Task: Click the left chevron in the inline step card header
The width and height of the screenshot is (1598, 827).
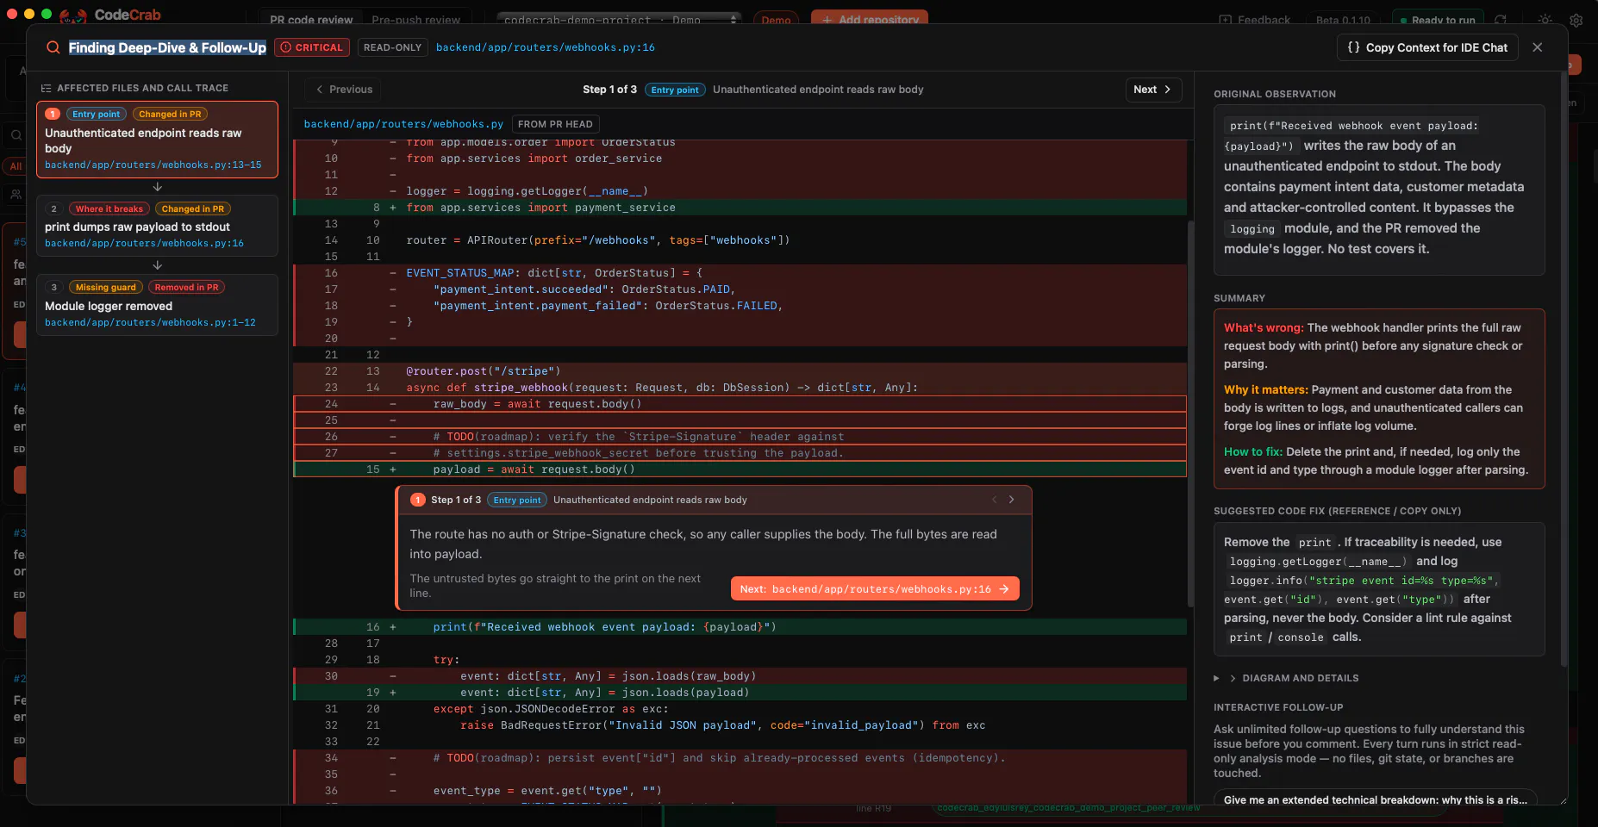Action: [994, 500]
